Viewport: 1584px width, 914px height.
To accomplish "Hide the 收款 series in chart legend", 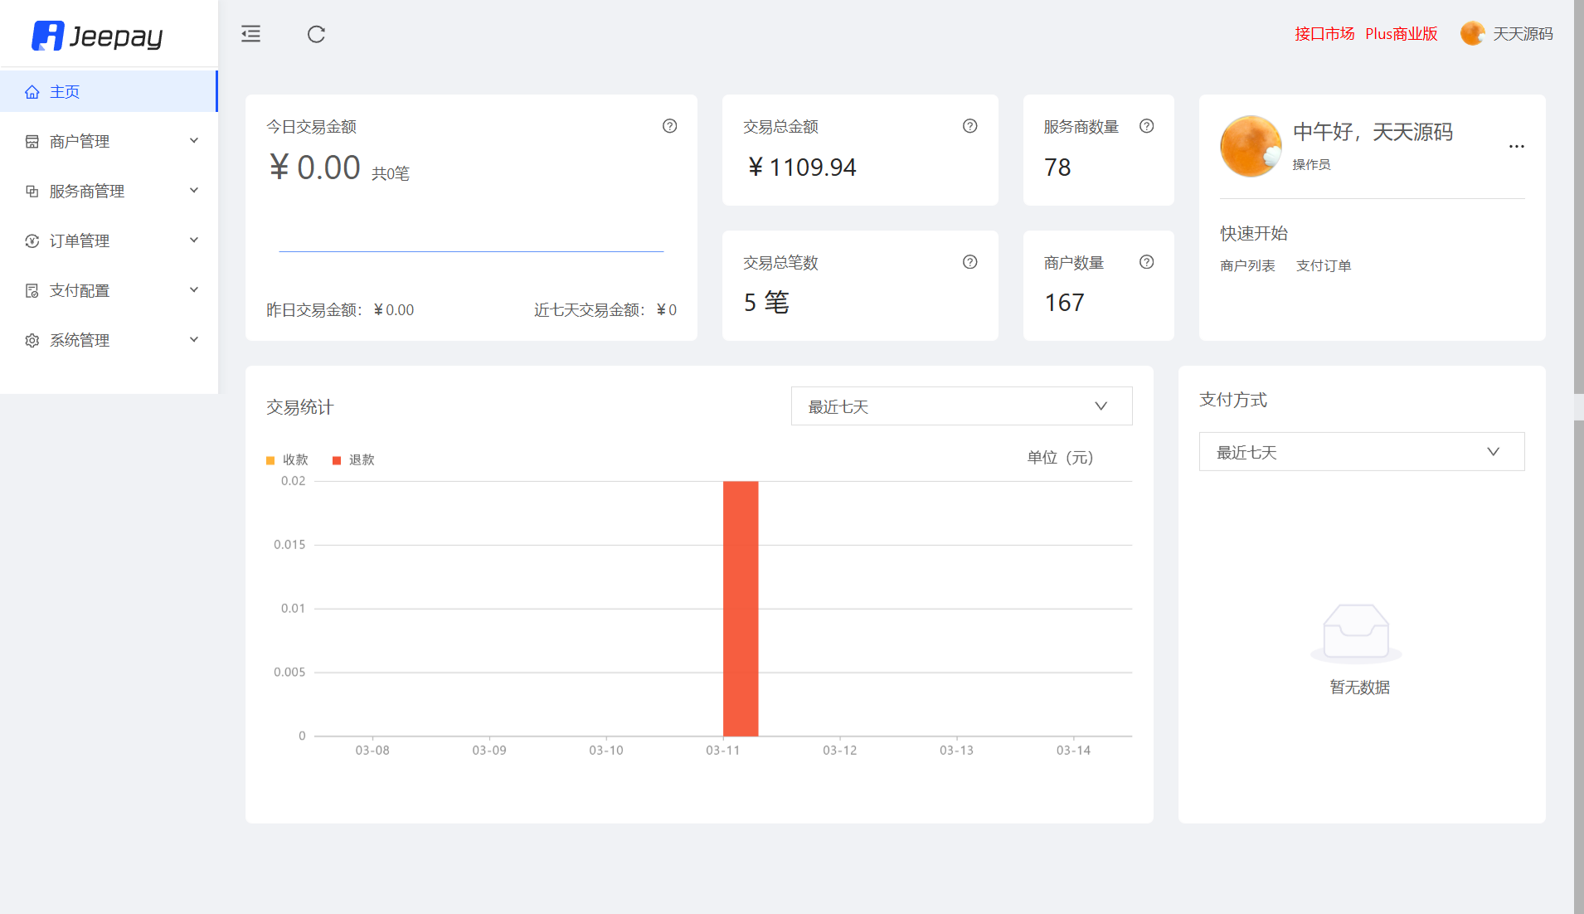I will point(287,459).
